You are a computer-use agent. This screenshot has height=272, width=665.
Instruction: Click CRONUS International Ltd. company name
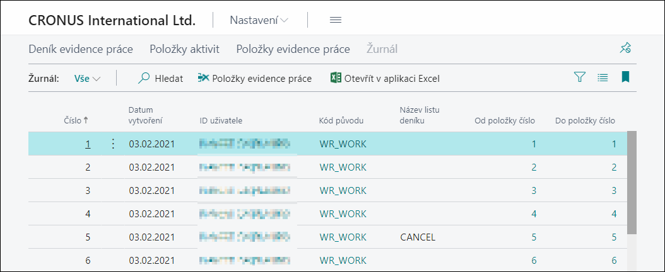coord(112,20)
